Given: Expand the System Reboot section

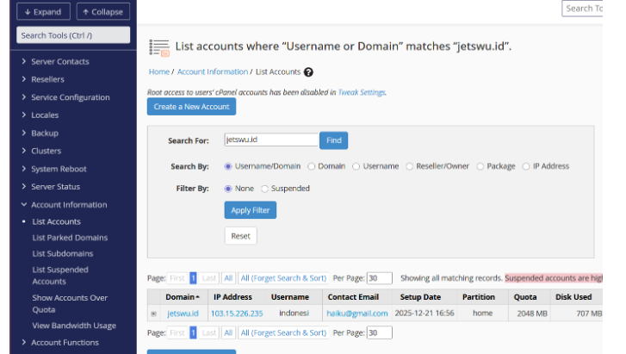Looking at the screenshot, I should [x=59, y=169].
